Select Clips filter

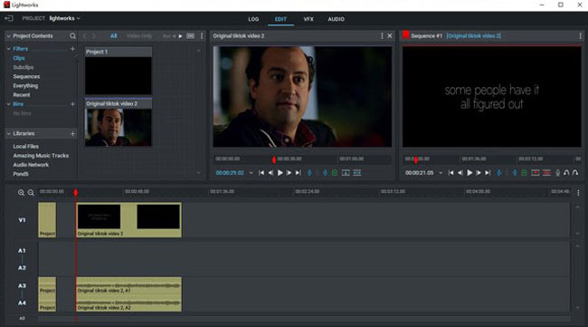click(x=19, y=58)
